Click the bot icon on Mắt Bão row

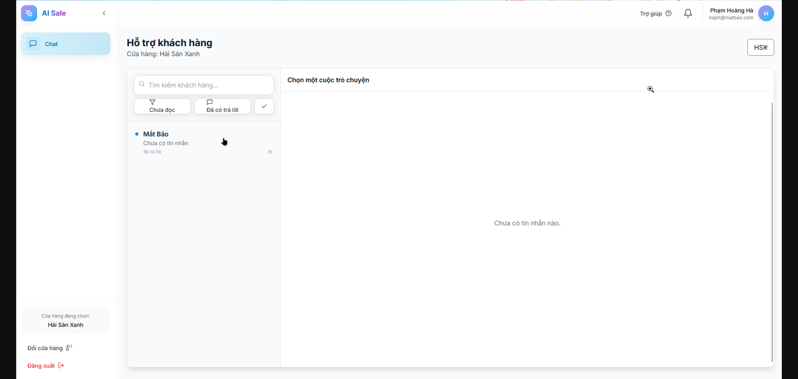point(270,152)
